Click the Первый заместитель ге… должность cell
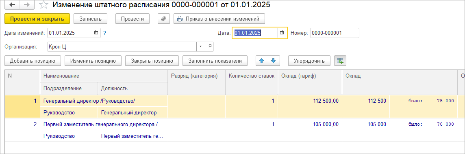The height and width of the screenshot is (154, 465). point(133,136)
